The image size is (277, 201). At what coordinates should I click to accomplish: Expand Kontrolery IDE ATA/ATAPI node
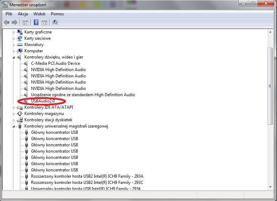pos(14,108)
